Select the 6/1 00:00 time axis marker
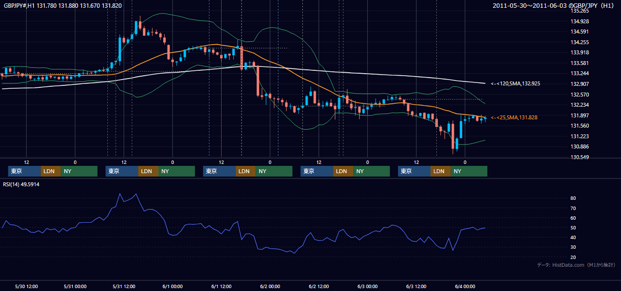This screenshot has height=291, width=621. click(x=172, y=286)
